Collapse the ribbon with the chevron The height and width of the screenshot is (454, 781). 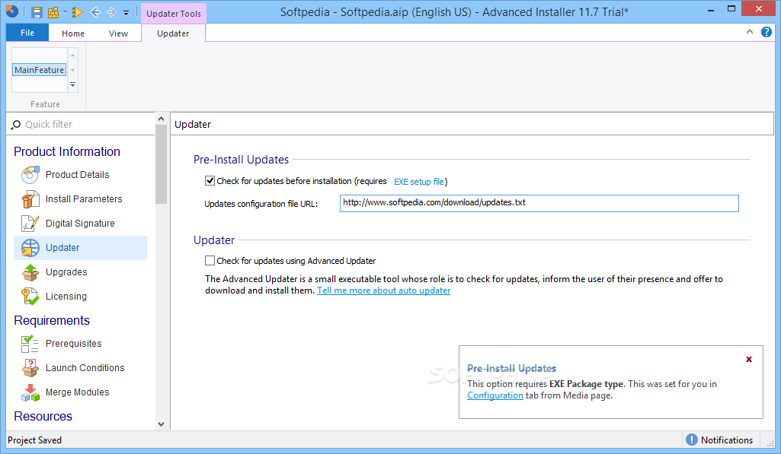tap(750, 32)
